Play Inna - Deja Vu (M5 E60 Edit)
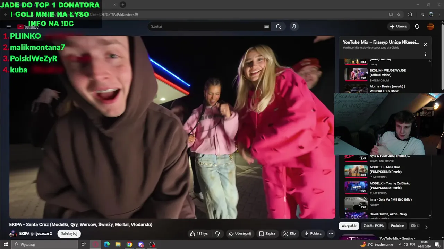 [386, 204]
